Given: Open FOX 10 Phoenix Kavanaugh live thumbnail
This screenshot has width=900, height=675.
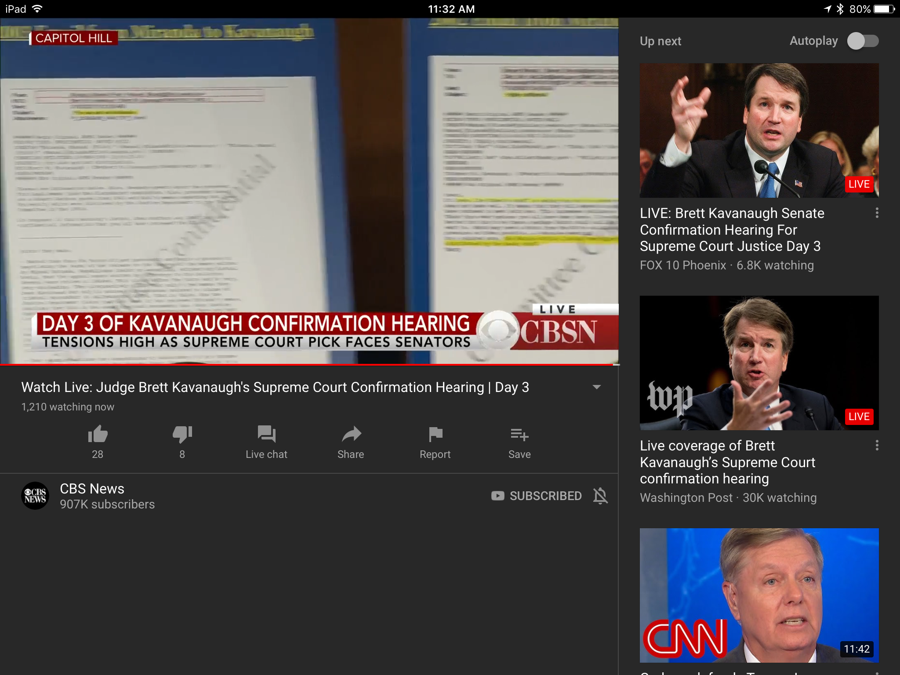Looking at the screenshot, I should coord(759,131).
